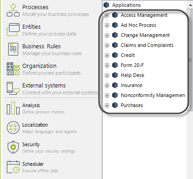Viewport: 193px width, 179px height.
Task: Expand the Access Management tree node
Action: [107, 15]
